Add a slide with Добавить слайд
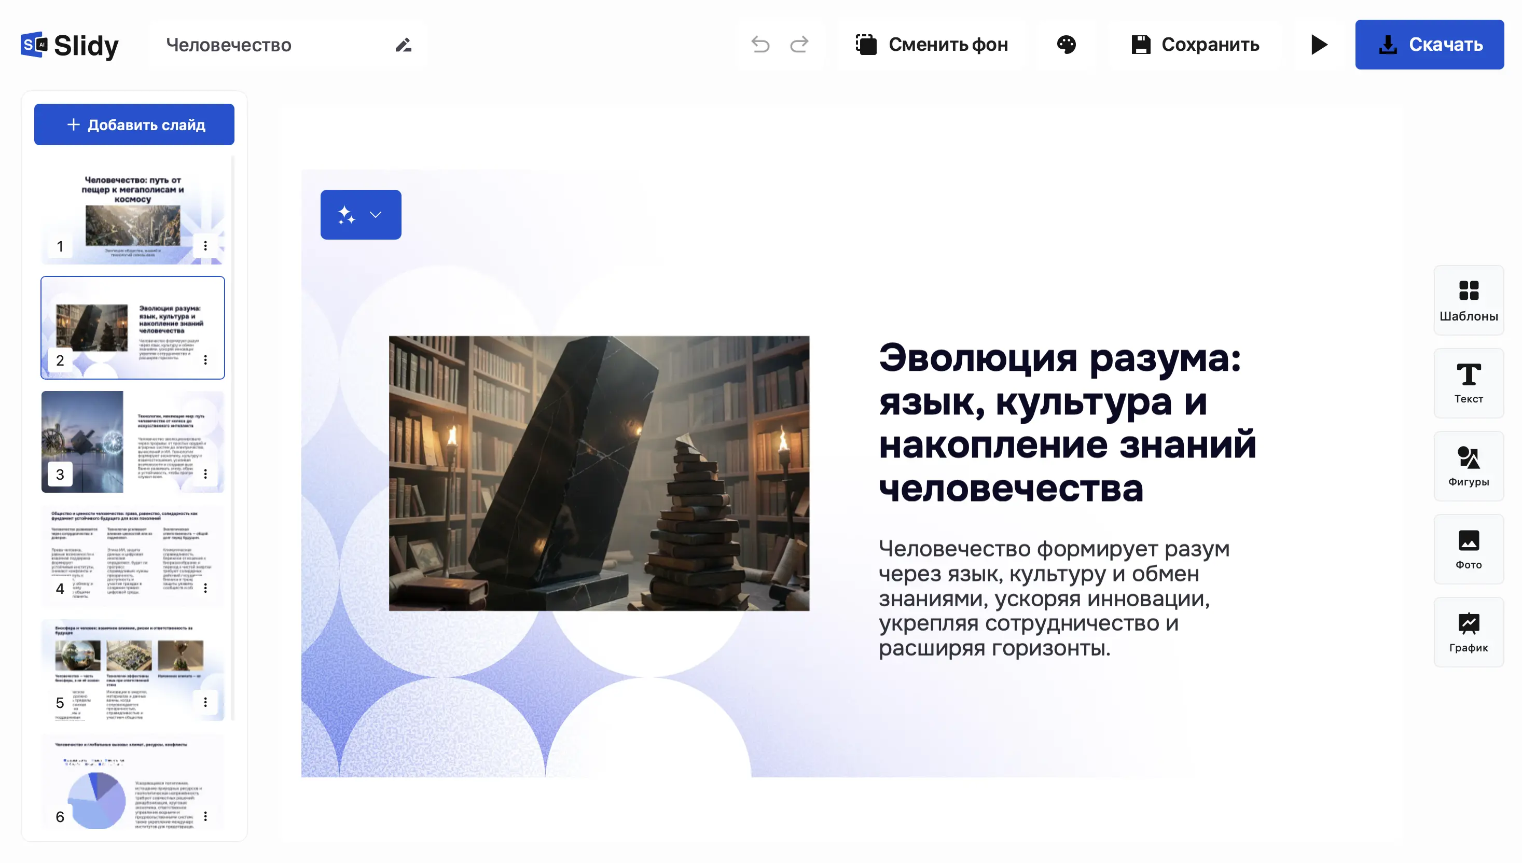This screenshot has width=1522, height=863. tap(134, 124)
